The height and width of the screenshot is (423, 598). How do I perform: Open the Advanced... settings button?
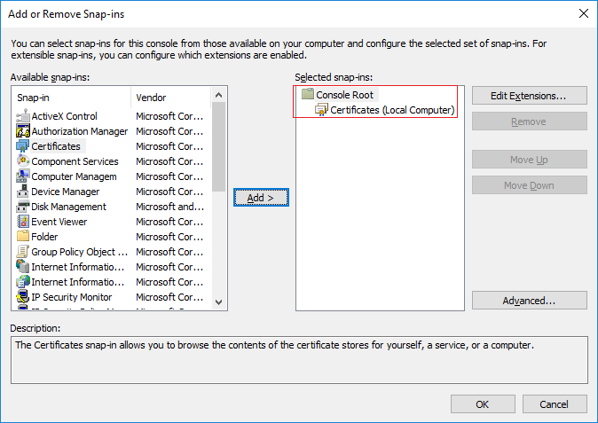pos(529,301)
